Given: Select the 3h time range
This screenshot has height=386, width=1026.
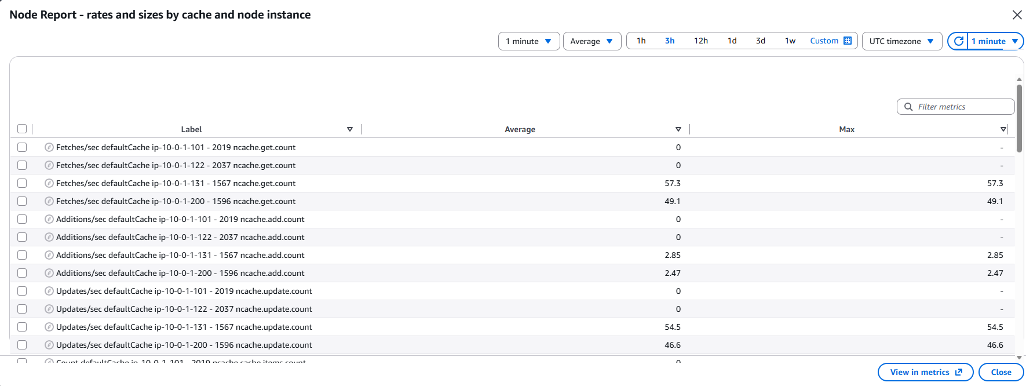Looking at the screenshot, I should (x=670, y=41).
